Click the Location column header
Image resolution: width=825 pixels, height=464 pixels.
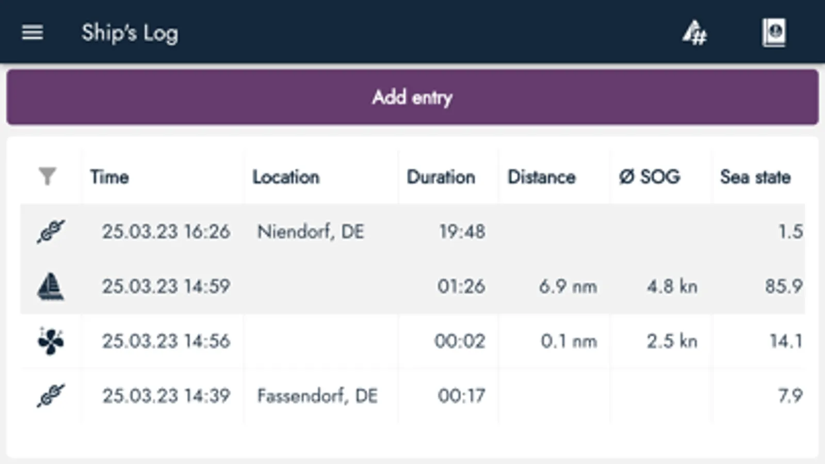pos(286,177)
